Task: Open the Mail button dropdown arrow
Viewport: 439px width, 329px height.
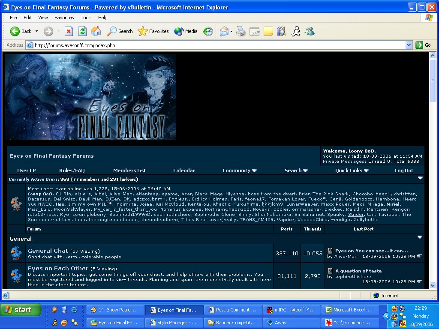Action: [x=231, y=32]
